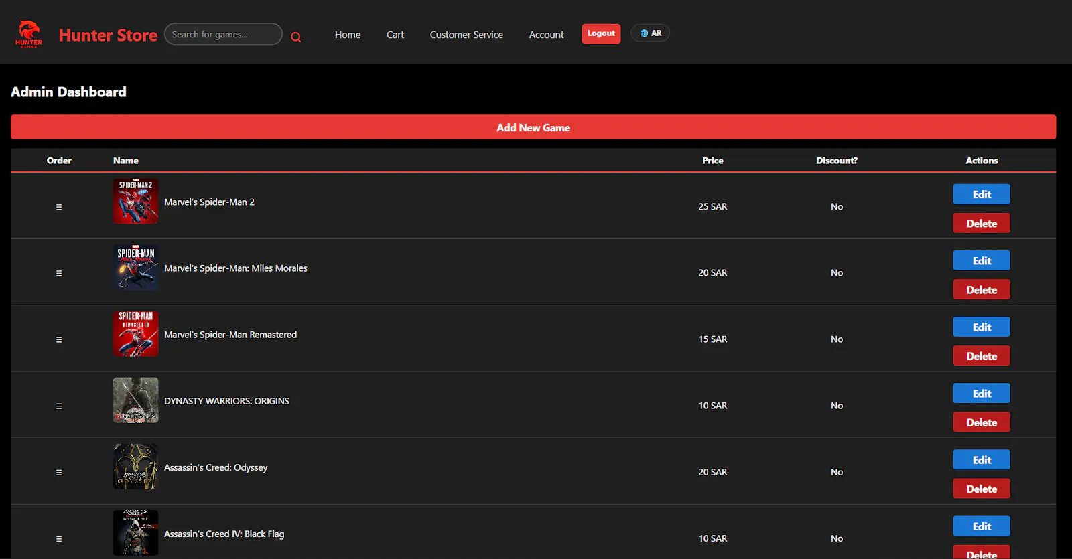Click Spider-Man: Miles Morales 20 SAR price
1072x559 pixels.
point(713,273)
